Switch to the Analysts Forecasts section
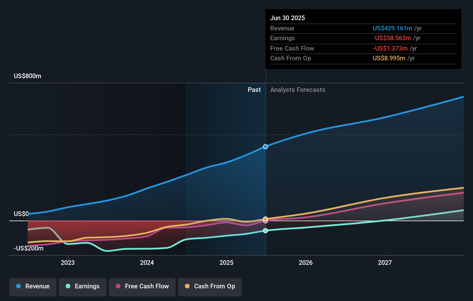This screenshot has width=473, height=301. pyautogui.click(x=298, y=90)
